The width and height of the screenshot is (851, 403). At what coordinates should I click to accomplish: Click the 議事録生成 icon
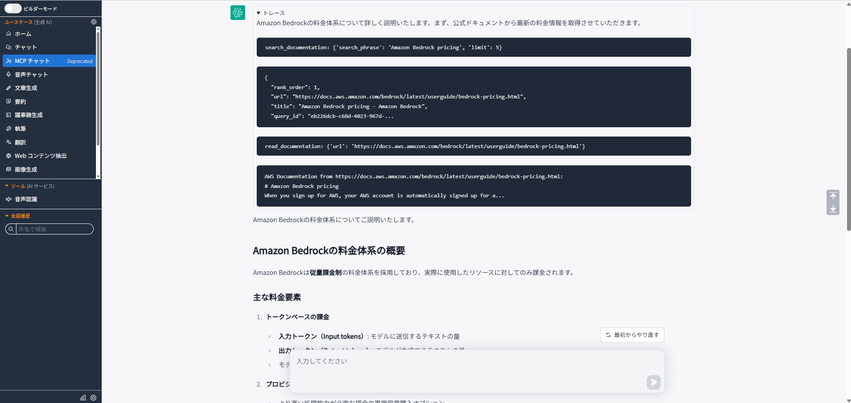pos(8,115)
